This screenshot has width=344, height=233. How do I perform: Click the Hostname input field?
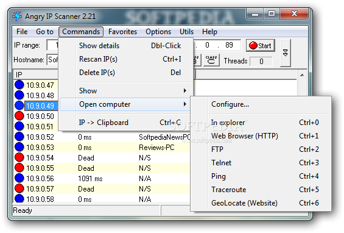pyautogui.click(x=52, y=60)
